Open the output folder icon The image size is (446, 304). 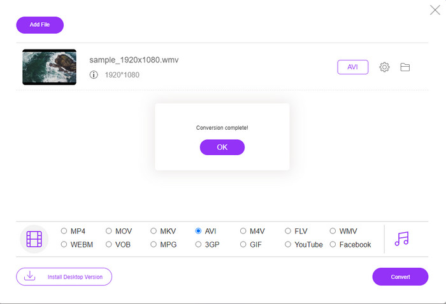click(x=405, y=67)
